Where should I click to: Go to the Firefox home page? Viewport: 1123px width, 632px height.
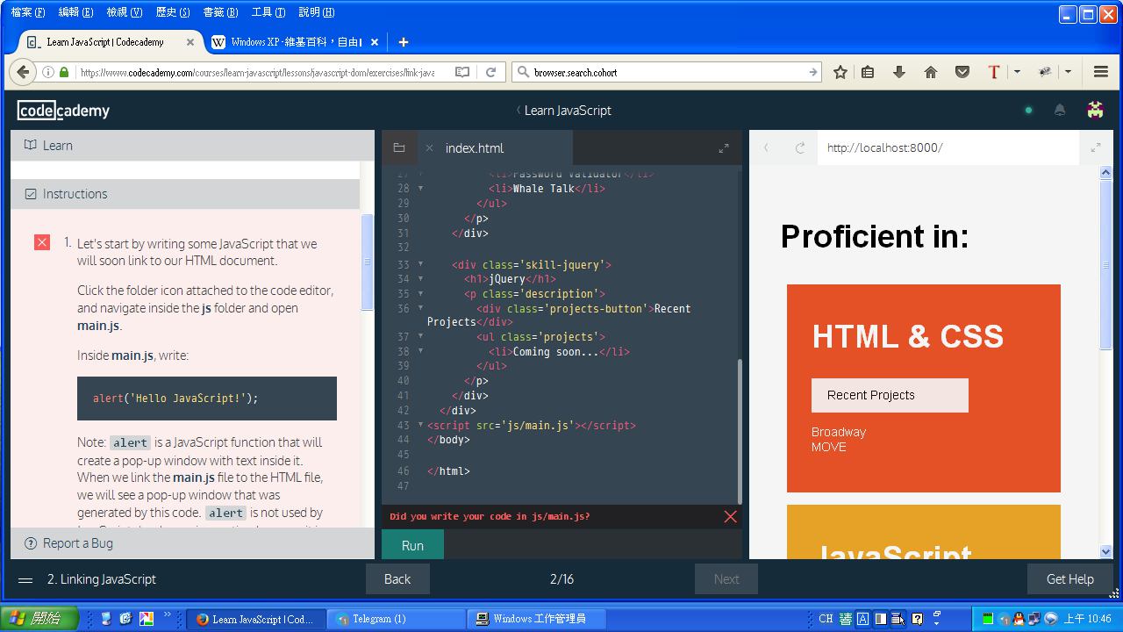pyautogui.click(x=931, y=72)
